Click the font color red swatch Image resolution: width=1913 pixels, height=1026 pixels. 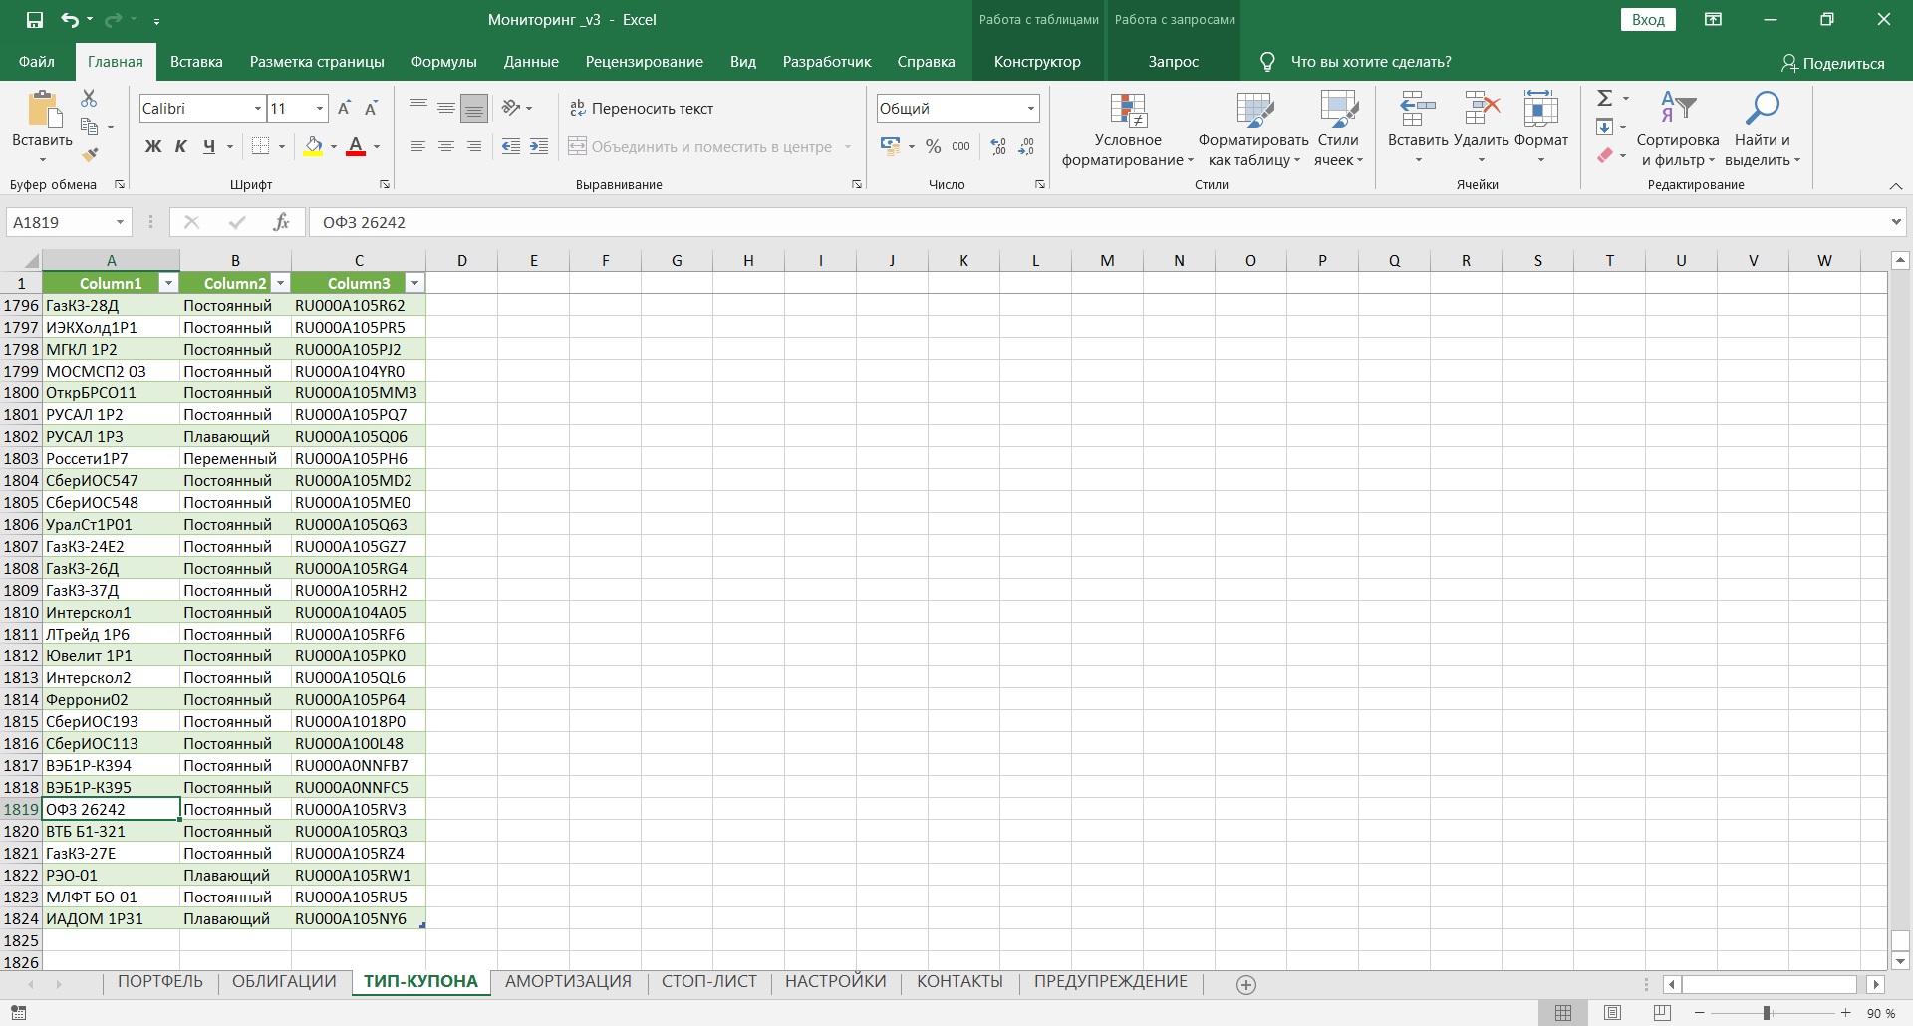356,146
